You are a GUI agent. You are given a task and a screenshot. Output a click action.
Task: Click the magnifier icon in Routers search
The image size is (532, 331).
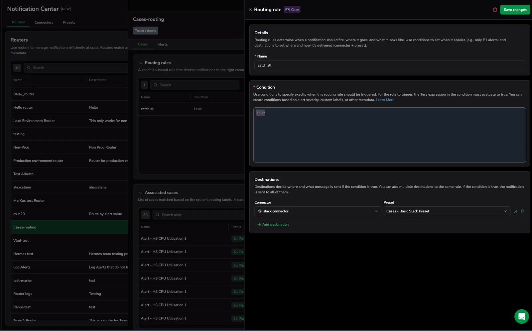pyautogui.click(x=29, y=68)
